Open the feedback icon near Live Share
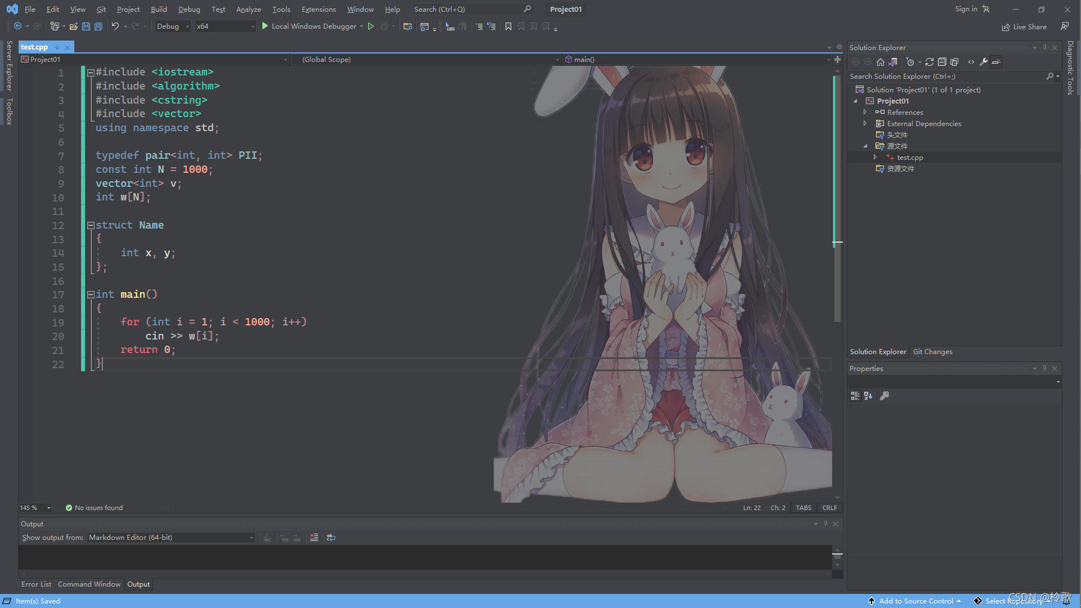1081x608 pixels. 1065,26
